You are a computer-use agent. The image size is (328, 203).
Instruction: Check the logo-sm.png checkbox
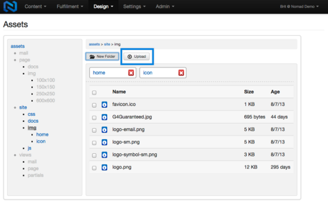pos(94,143)
